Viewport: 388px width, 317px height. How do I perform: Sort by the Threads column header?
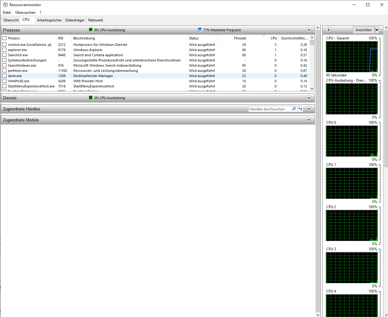pyautogui.click(x=233, y=38)
